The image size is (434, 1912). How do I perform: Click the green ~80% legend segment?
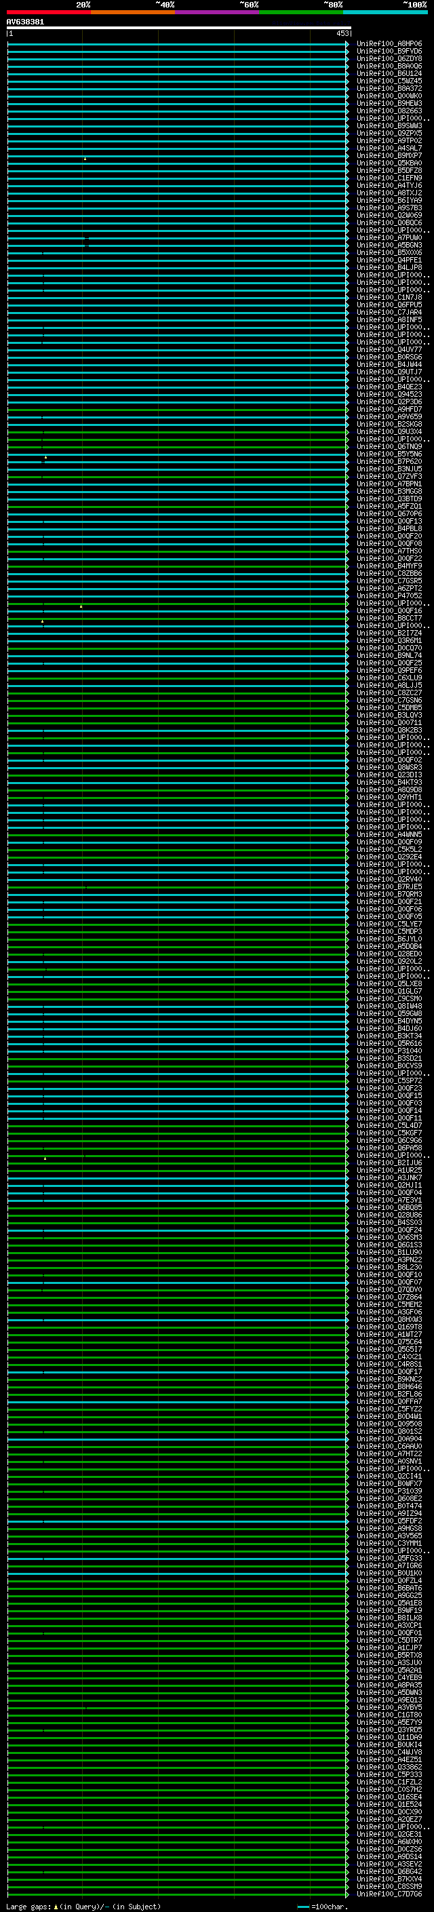(301, 12)
